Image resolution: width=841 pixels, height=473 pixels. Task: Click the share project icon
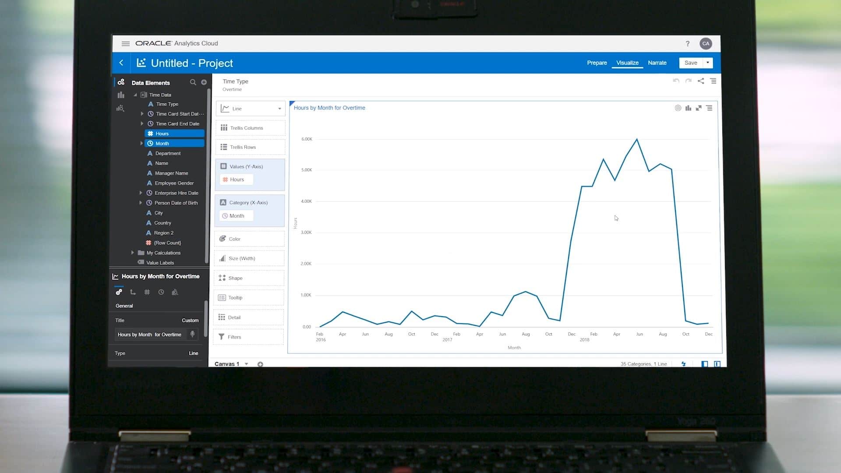[x=701, y=81]
